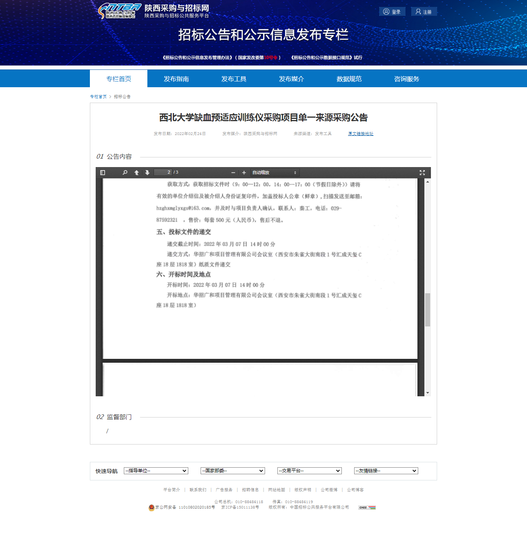Open the 交易平台 dropdown
The image size is (527, 546).
coord(309,471)
